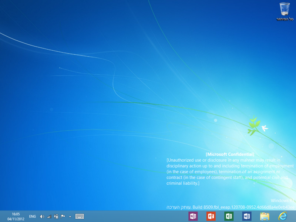This screenshot has width=296, height=222.
Task: Click the 16:05 taskbar clock time
Action: (16, 214)
